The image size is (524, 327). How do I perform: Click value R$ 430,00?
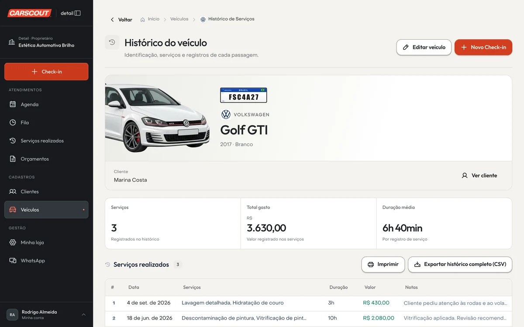click(376, 303)
